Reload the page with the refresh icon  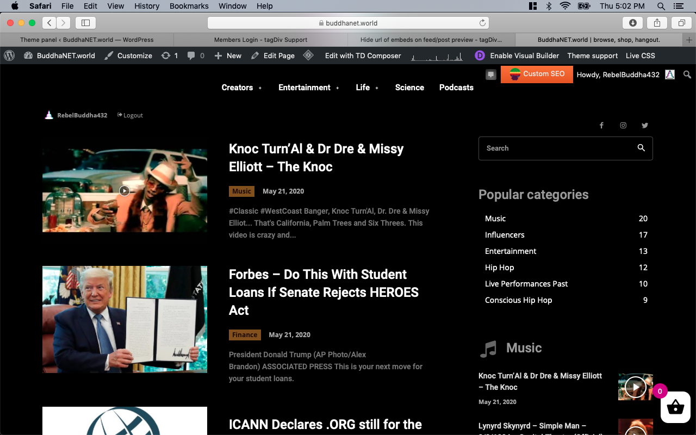[x=482, y=23]
